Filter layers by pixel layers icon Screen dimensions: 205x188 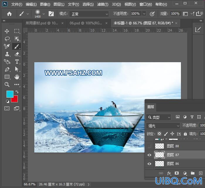point(177,117)
